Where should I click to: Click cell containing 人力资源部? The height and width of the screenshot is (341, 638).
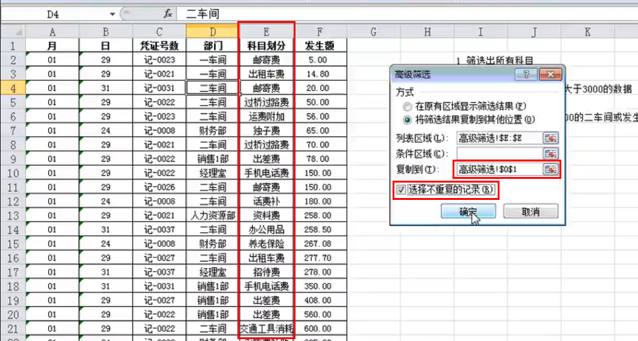[213, 215]
